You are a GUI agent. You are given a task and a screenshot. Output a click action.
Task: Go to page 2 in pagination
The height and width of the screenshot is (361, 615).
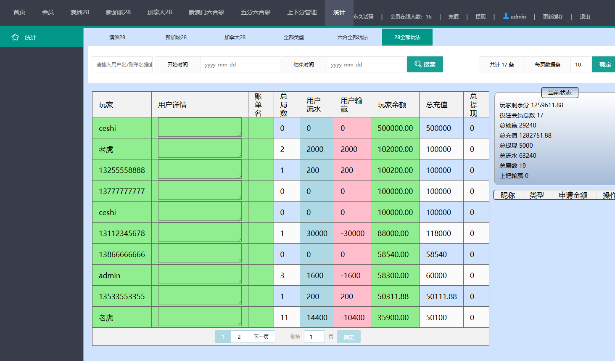coord(239,337)
